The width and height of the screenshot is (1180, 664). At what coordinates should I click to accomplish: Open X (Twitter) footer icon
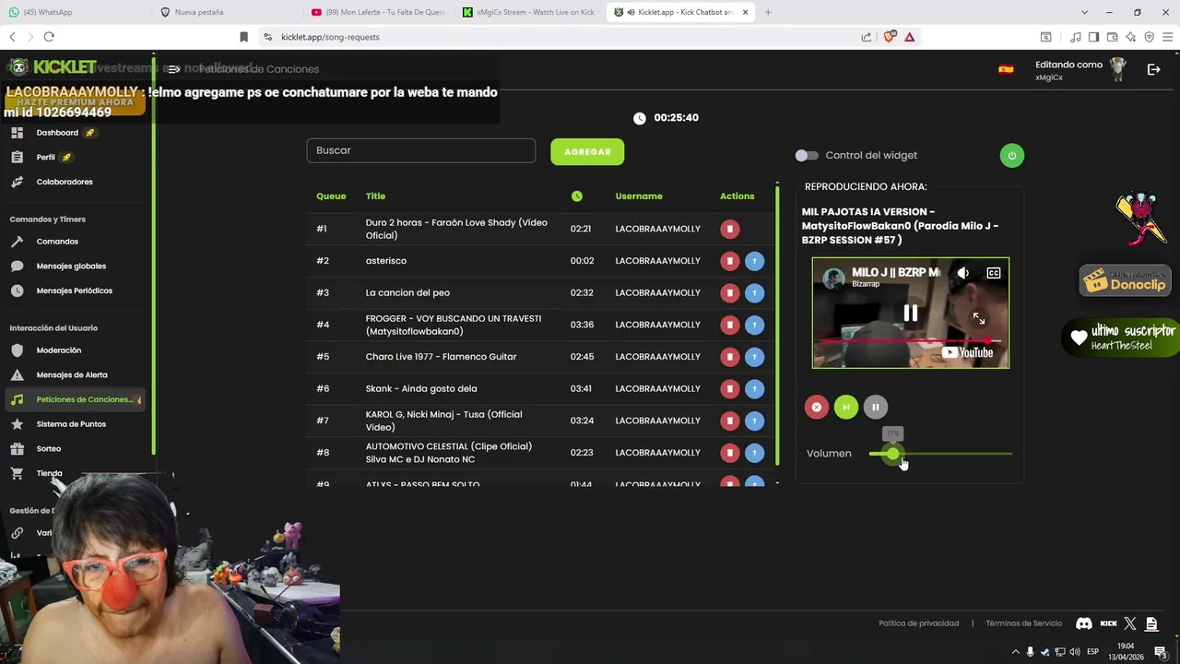1131,623
